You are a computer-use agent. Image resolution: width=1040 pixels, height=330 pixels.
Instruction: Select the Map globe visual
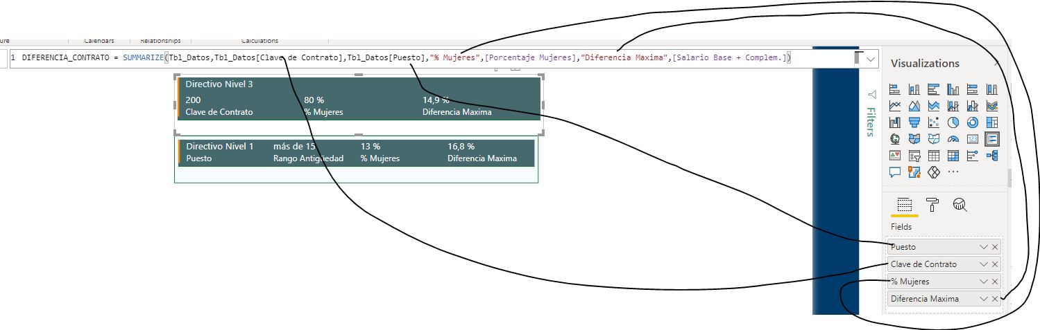[x=895, y=139]
